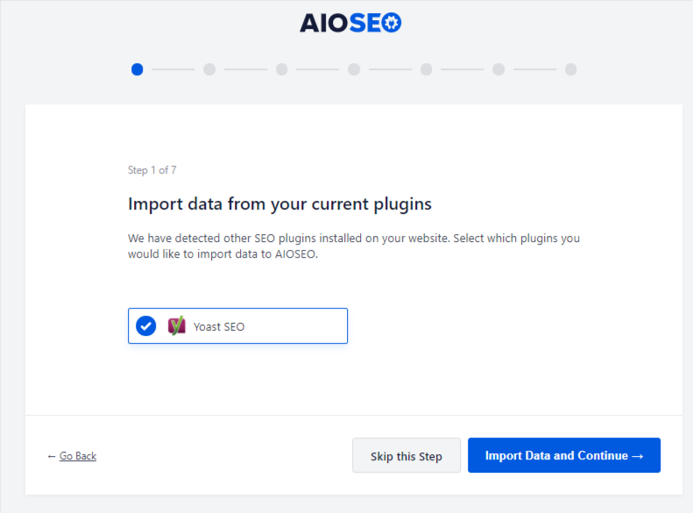
Task: Click the Yoast SEO plugin icon
Action: (176, 326)
